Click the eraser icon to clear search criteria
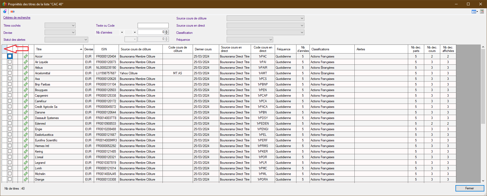 13,11
